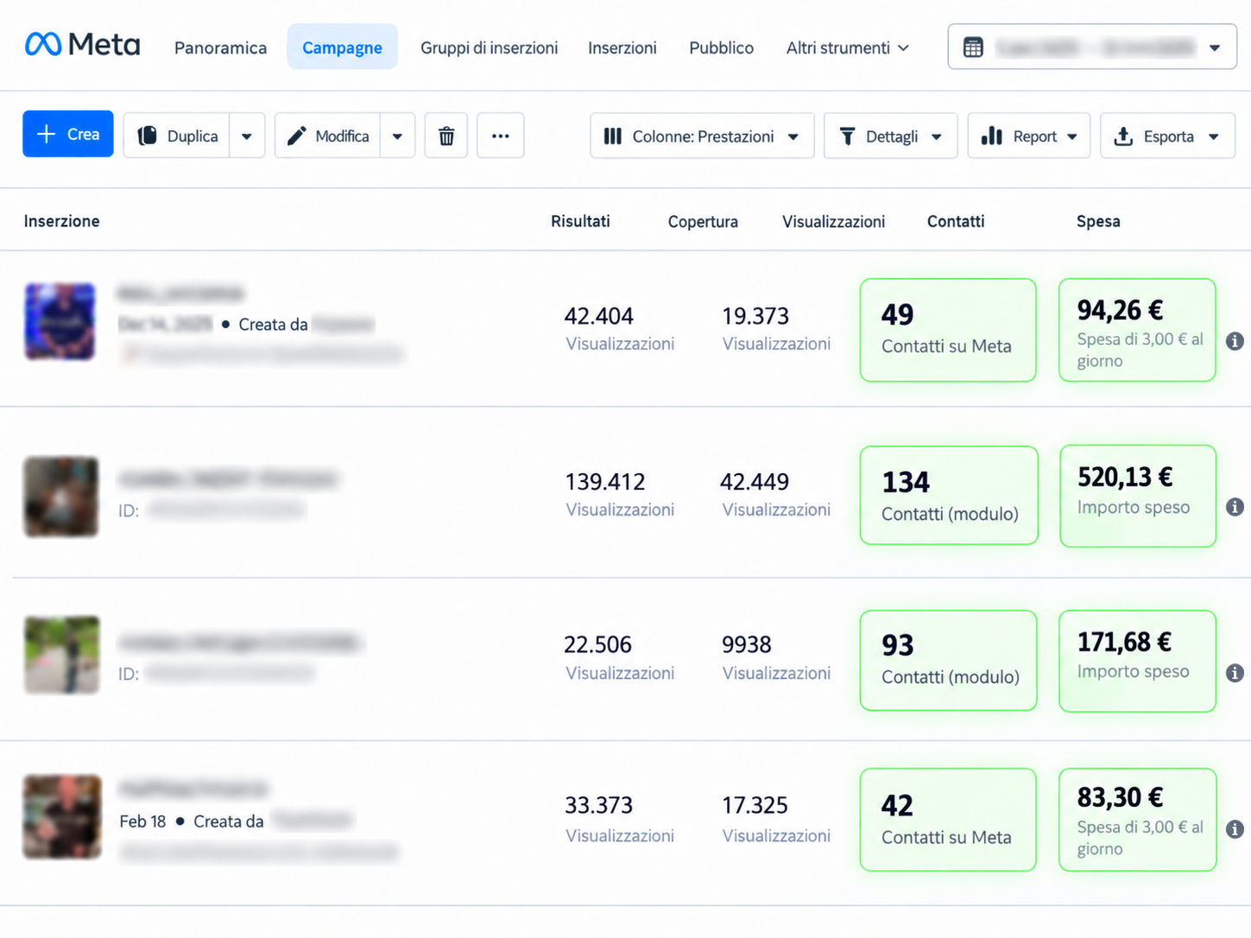Sort by the Contatti column header
1251x938 pixels.
point(956,221)
